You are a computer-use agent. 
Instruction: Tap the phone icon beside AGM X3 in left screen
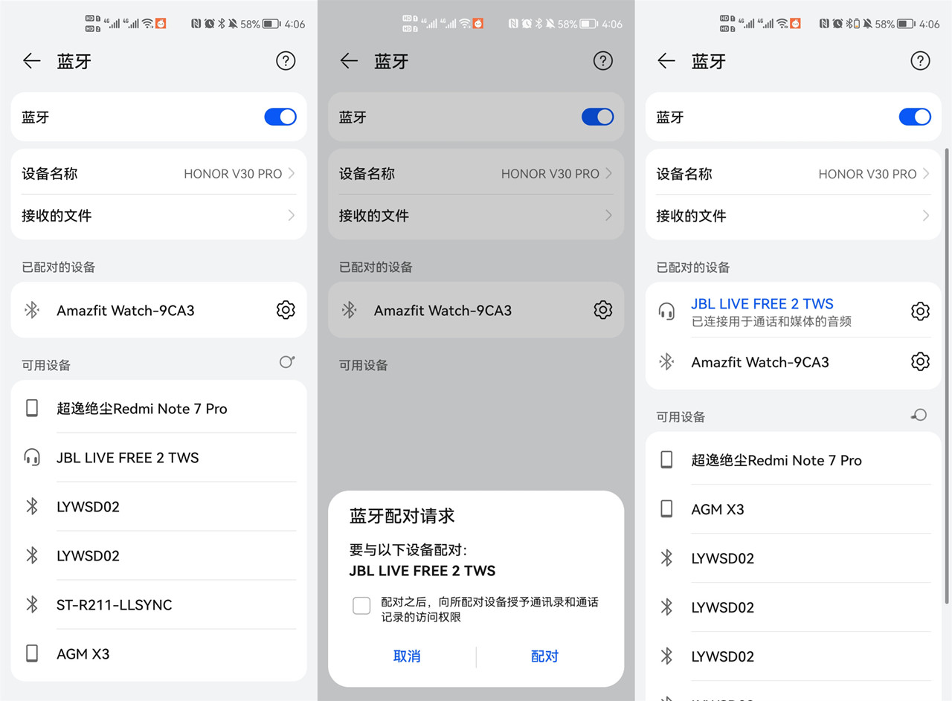[32, 653]
